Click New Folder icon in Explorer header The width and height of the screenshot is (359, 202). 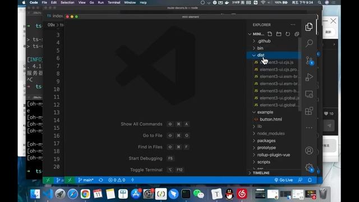tap(279, 34)
